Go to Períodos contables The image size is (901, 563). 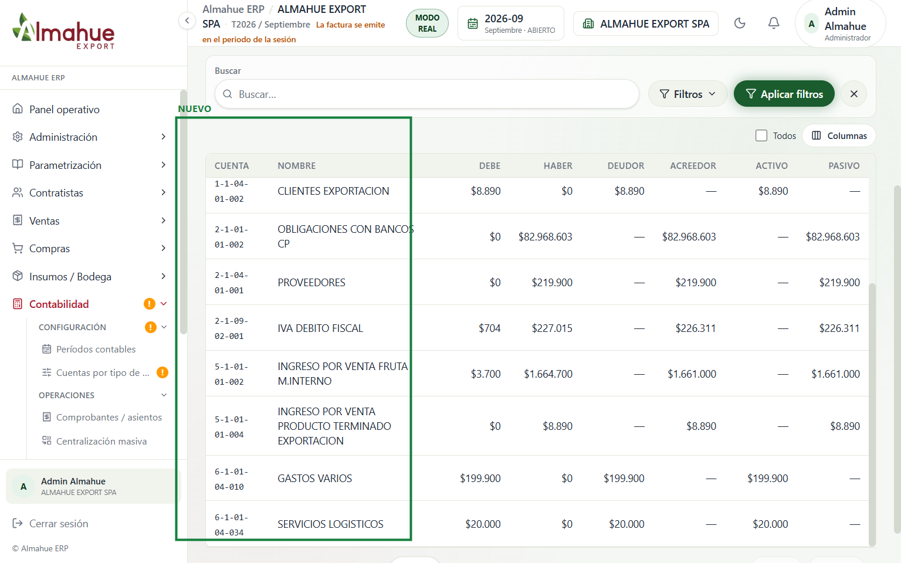96,350
